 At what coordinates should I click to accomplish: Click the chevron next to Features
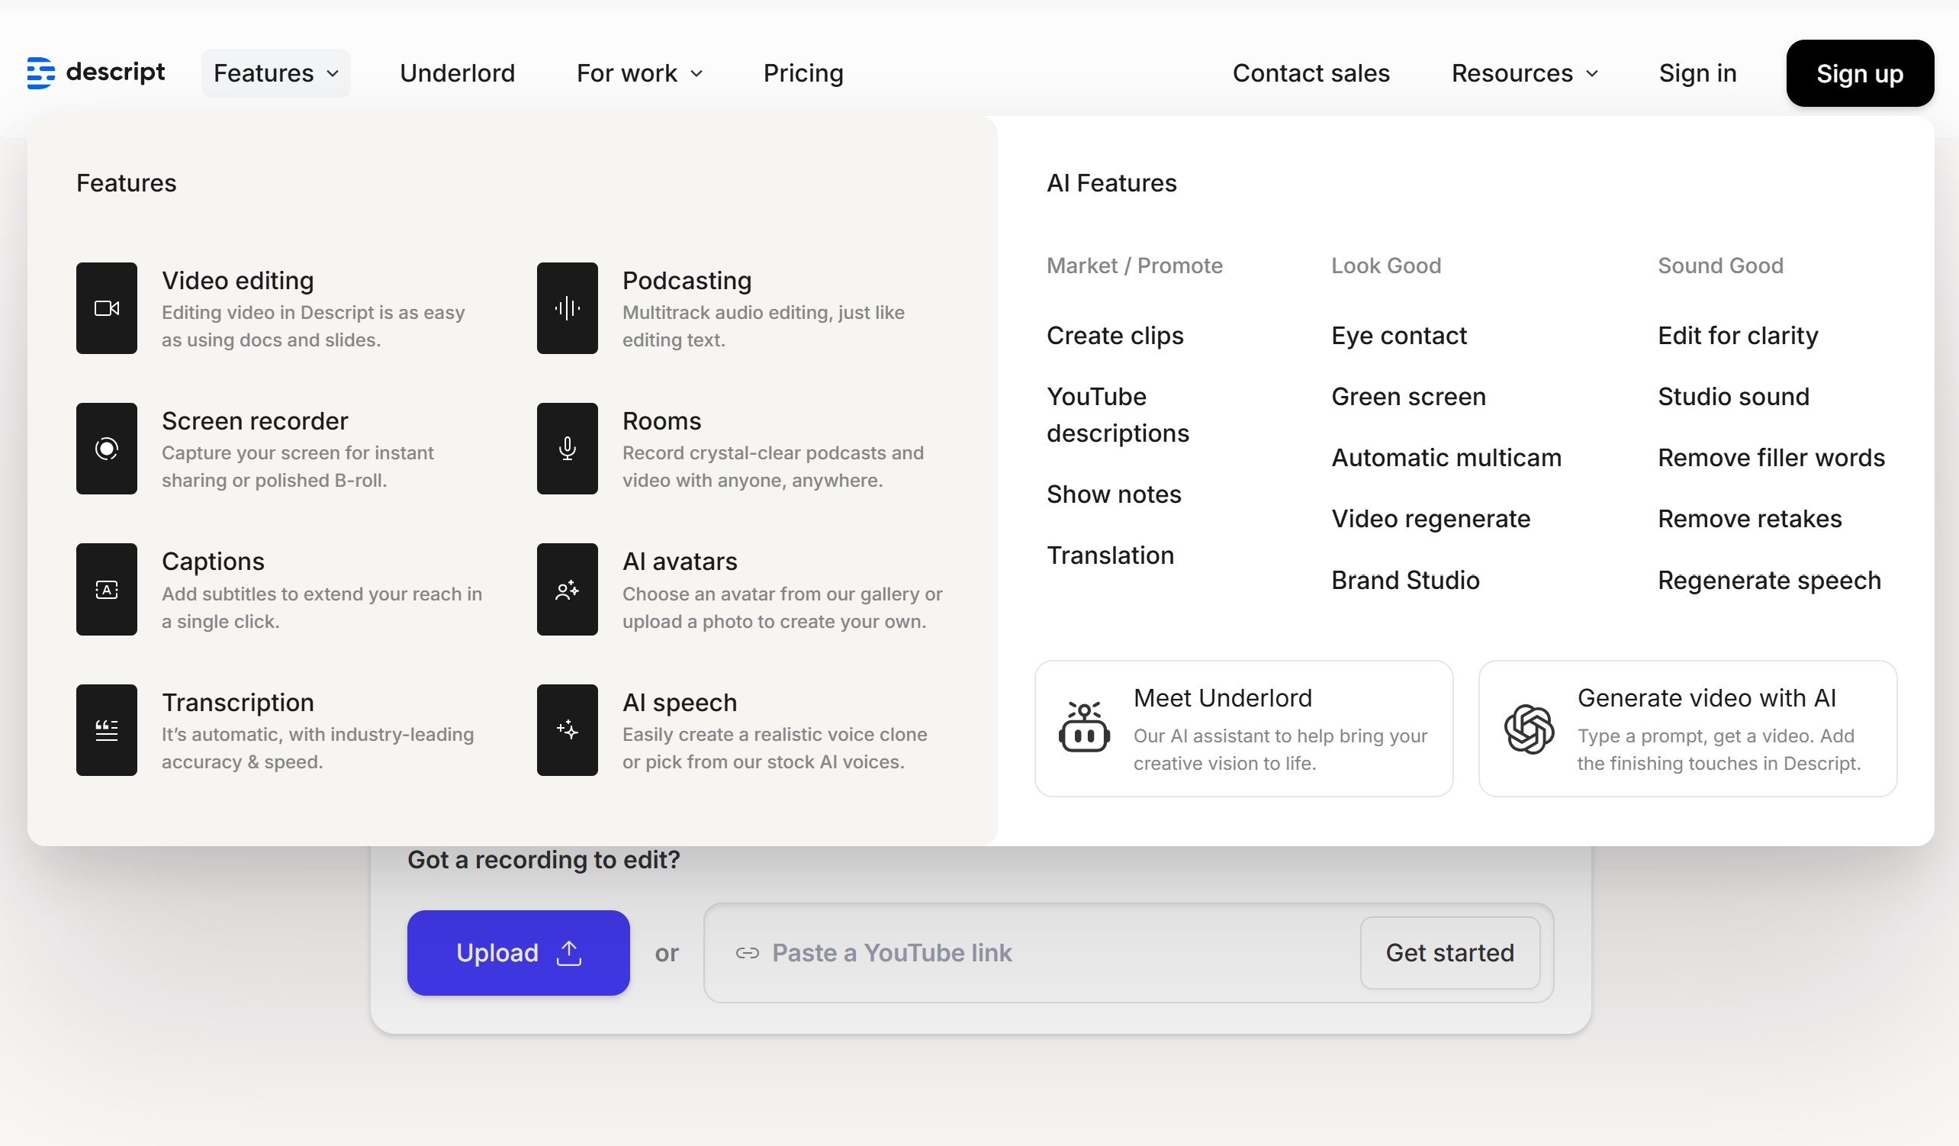tap(333, 74)
